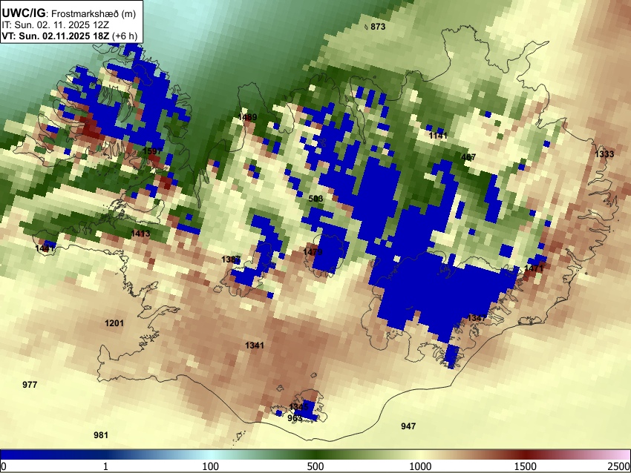Click the legend tick label 500
631x473 pixels.
[315, 466]
